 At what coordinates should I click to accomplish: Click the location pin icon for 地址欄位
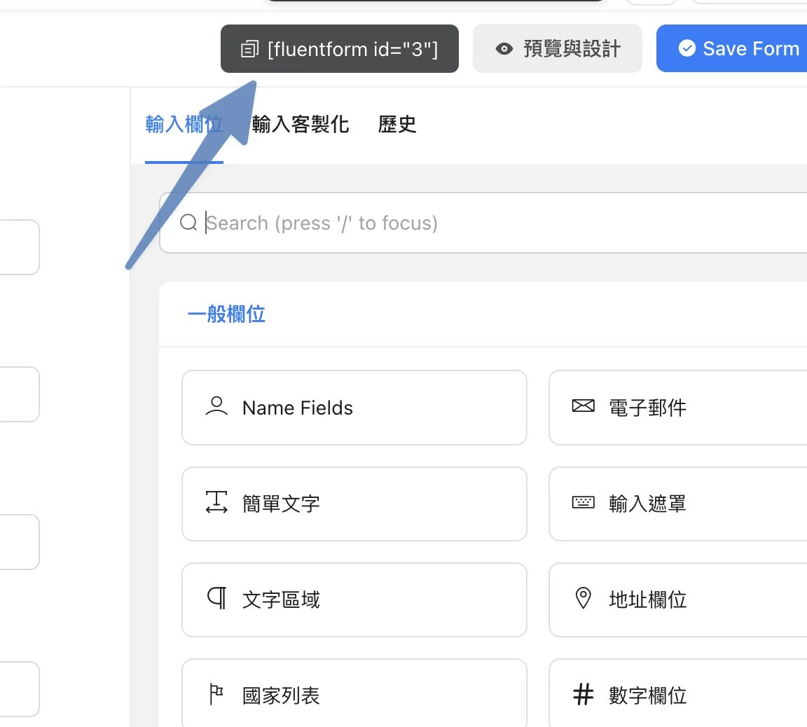583,598
